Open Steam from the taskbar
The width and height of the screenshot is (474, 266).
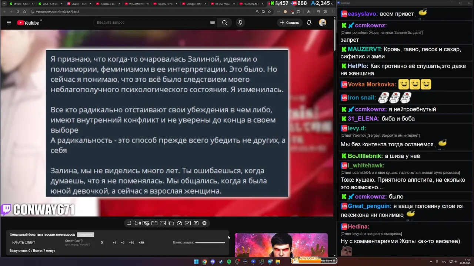[221, 262]
